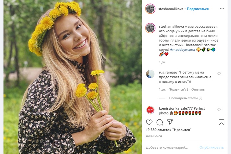
Task: Like the post with heart icon
Action: [149, 122]
